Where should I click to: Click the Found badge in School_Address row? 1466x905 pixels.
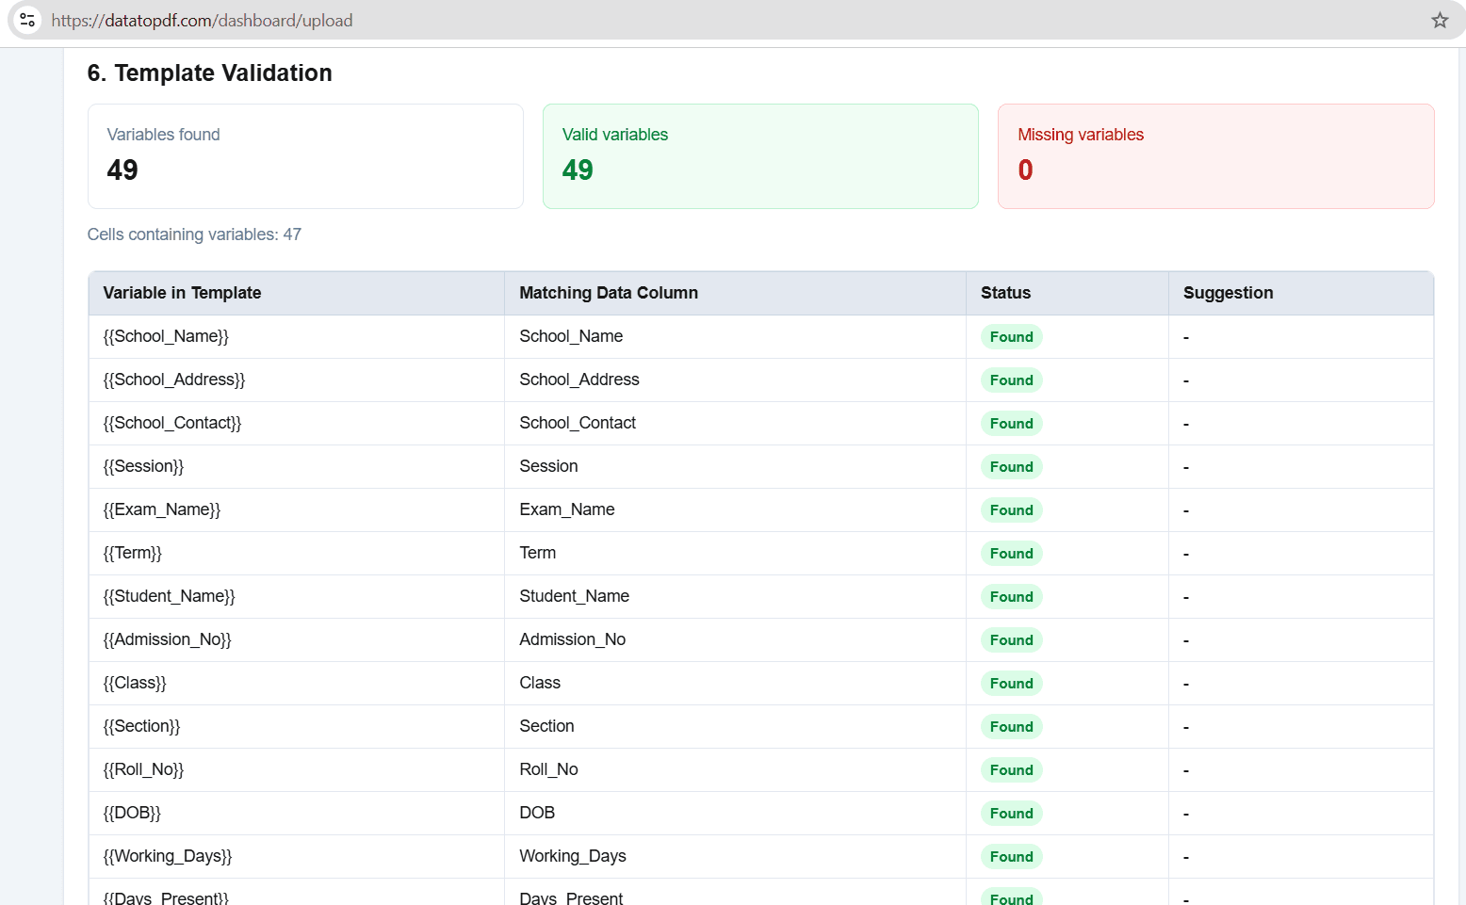coord(1011,380)
